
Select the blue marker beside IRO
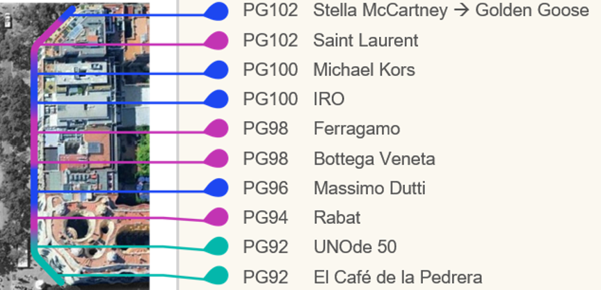tap(217, 99)
